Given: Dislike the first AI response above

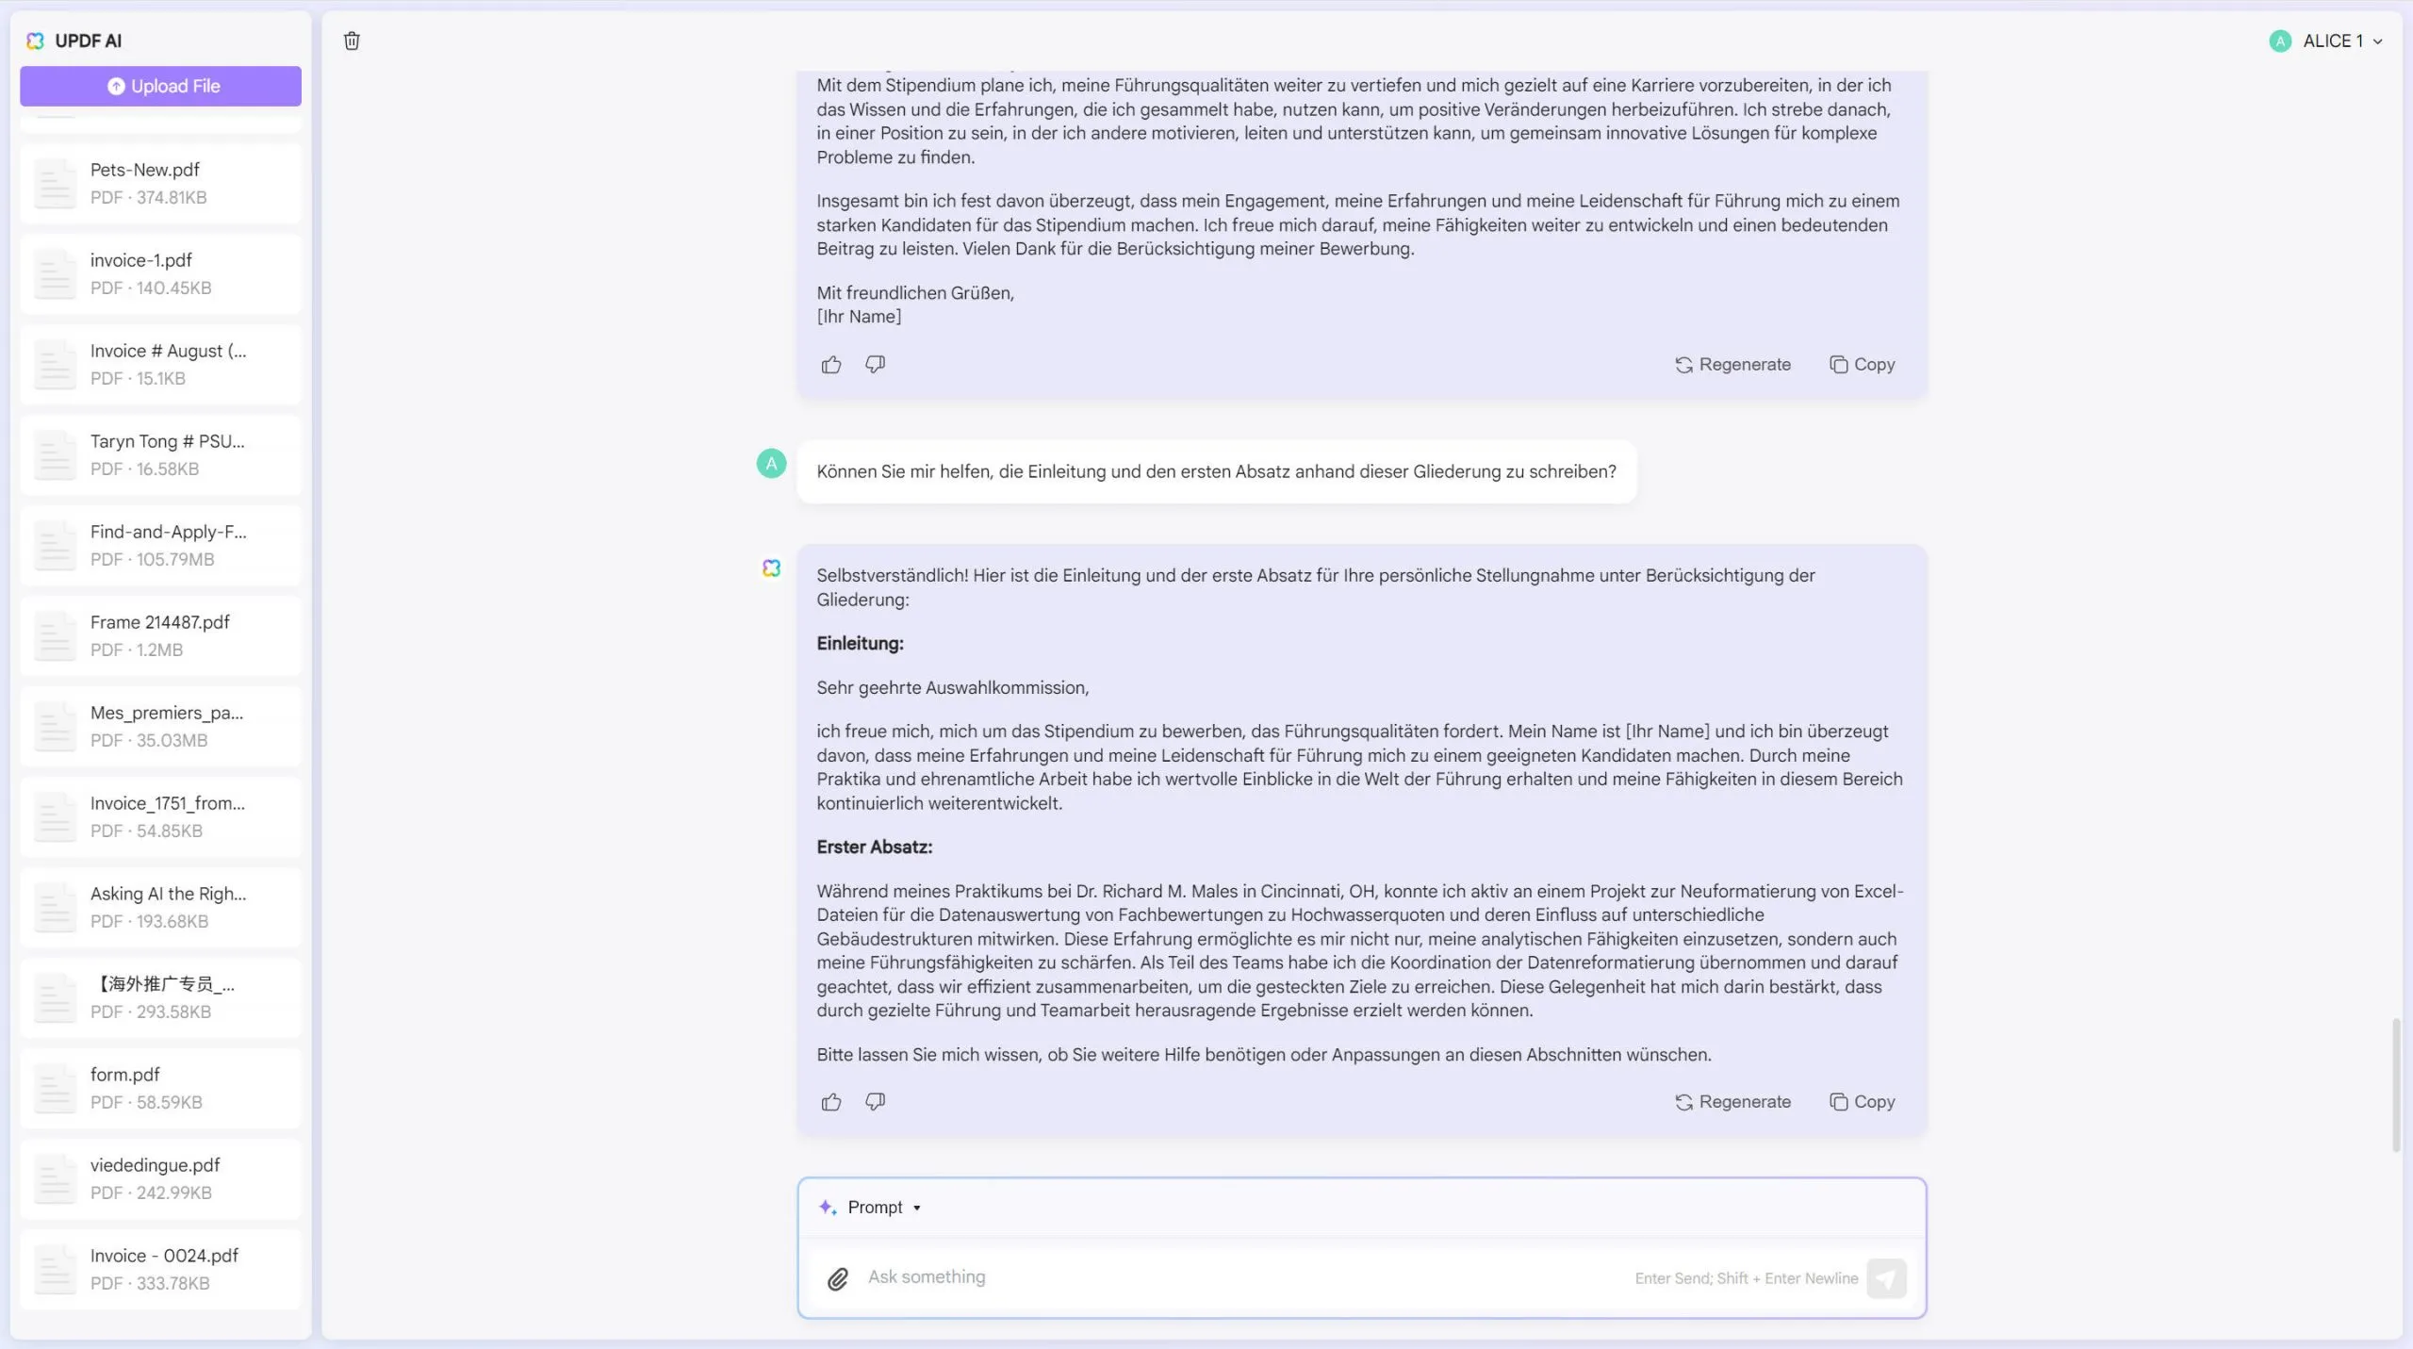Looking at the screenshot, I should pyautogui.click(x=875, y=365).
